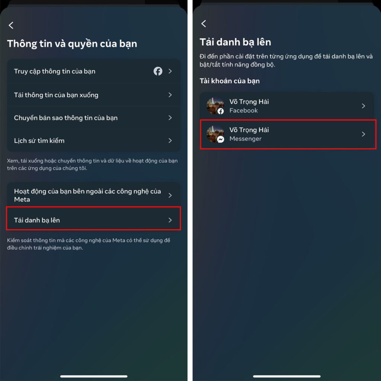The width and height of the screenshot is (381, 381).
Task: Expand chevron next to Lịch sử tìm kiếm
Action: tap(170, 141)
